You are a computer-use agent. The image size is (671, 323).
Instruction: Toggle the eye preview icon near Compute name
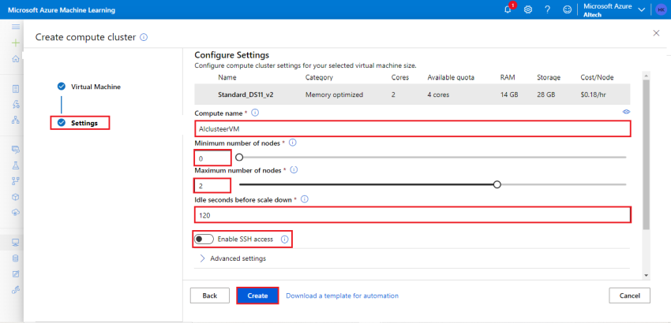(x=627, y=112)
